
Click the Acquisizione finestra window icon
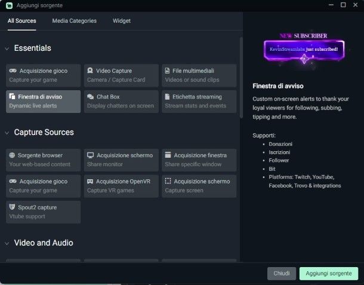point(168,155)
